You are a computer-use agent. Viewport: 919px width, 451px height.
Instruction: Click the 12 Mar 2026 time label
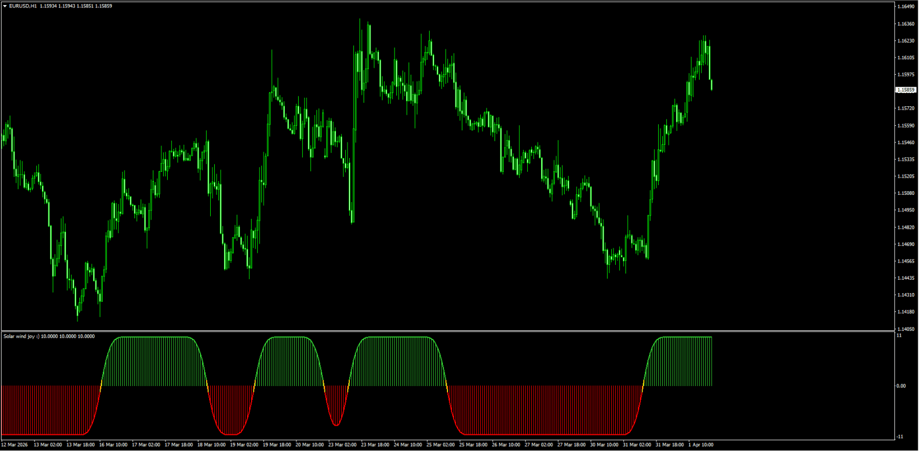[14, 445]
